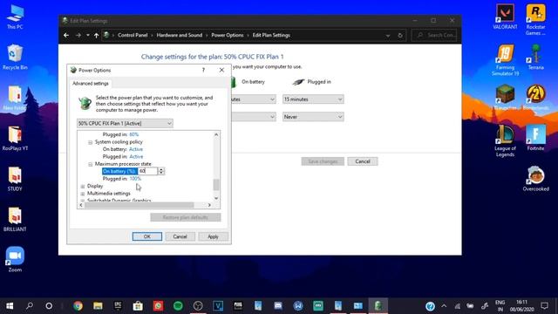
Task: Open the Recycle Bin desktop icon
Action: (x=15, y=57)
